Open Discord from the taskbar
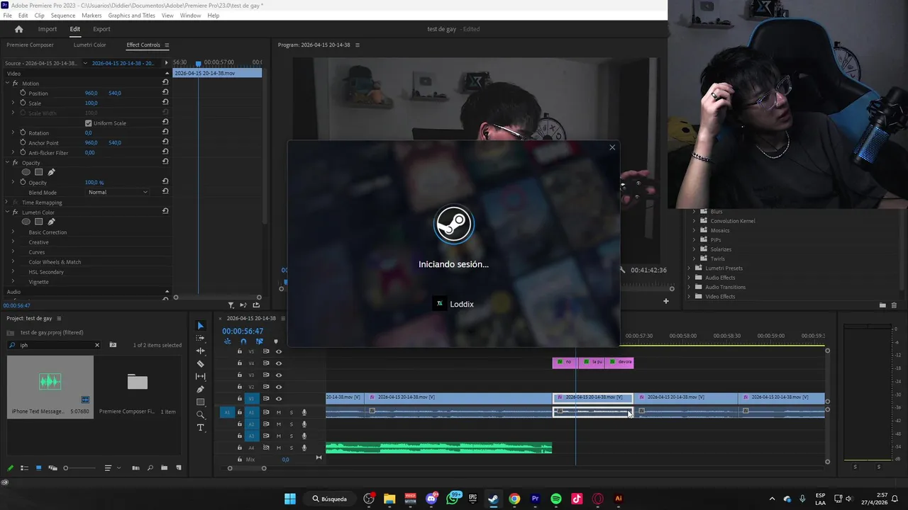Screen dimensions: 908x510 (431, 499)
